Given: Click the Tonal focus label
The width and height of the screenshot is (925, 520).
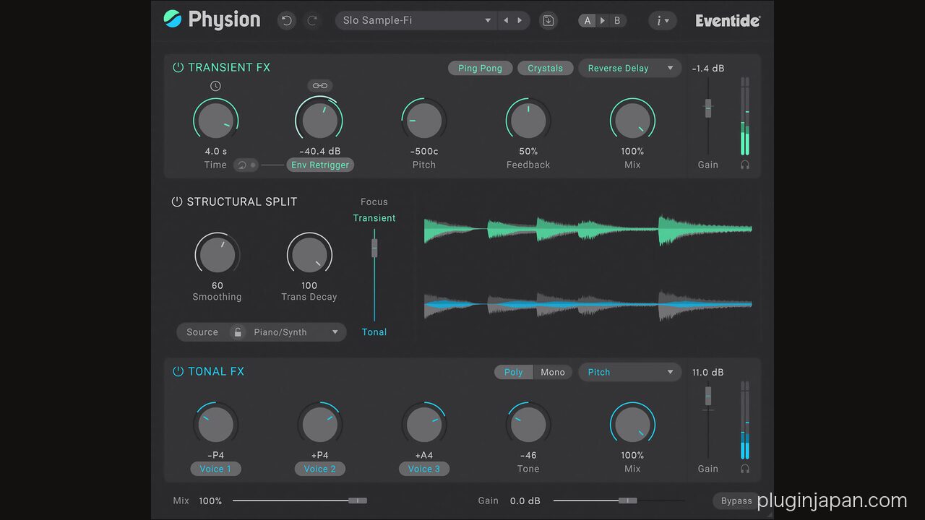Looking at the screenshot, I should [374, 332].
